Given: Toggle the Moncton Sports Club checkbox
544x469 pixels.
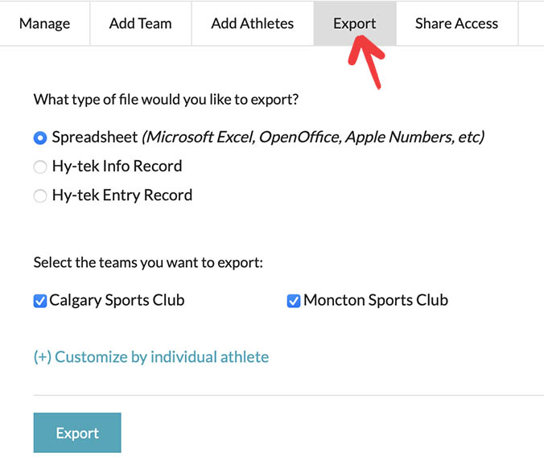Looking at the screenshot, I should click(294, 301).
